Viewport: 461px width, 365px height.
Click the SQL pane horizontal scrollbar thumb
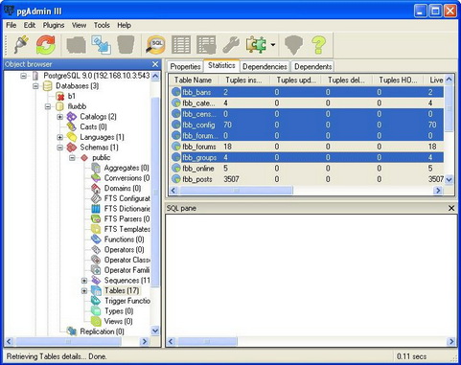(x=207, y=342)
